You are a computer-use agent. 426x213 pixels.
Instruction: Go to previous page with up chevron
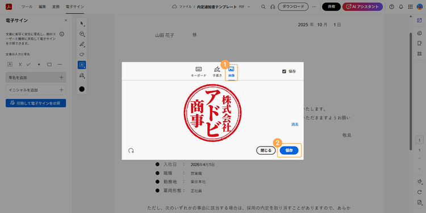click(419, 158)
